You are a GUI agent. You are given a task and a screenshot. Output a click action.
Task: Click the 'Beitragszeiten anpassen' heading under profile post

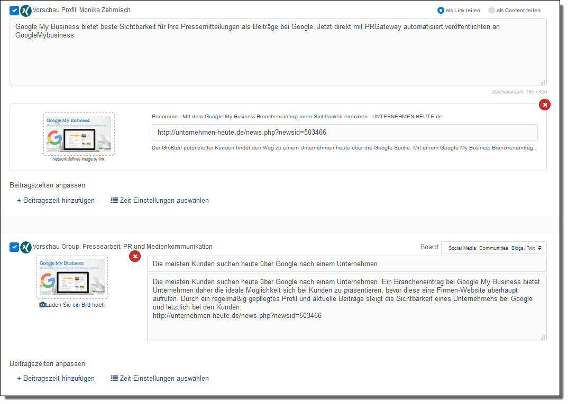point(48,185)
